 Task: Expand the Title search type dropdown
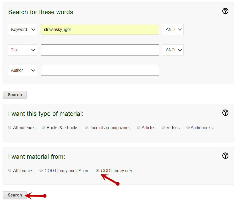pyautogui.click(x=23, y=50)
